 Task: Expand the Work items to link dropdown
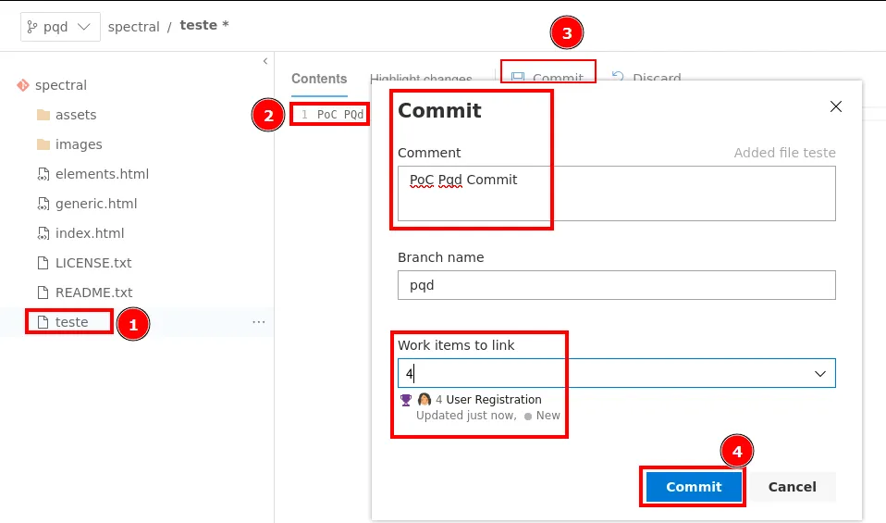pos(819,373)
